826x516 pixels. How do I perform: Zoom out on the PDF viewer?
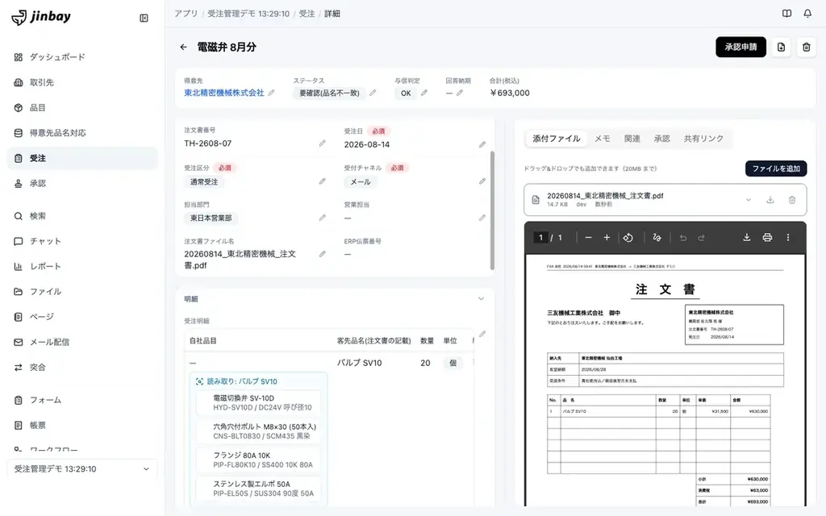pos(588,238)
